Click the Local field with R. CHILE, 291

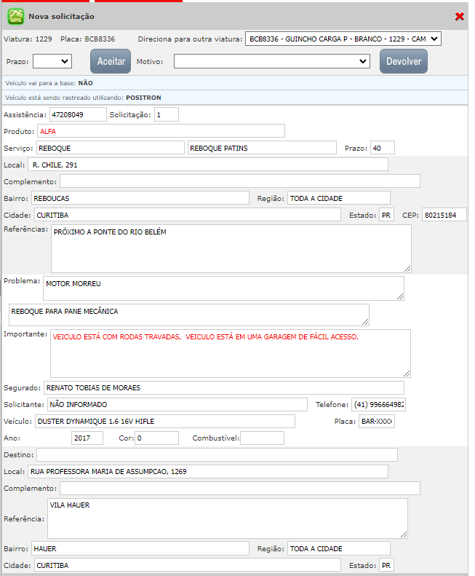[208, 165]
